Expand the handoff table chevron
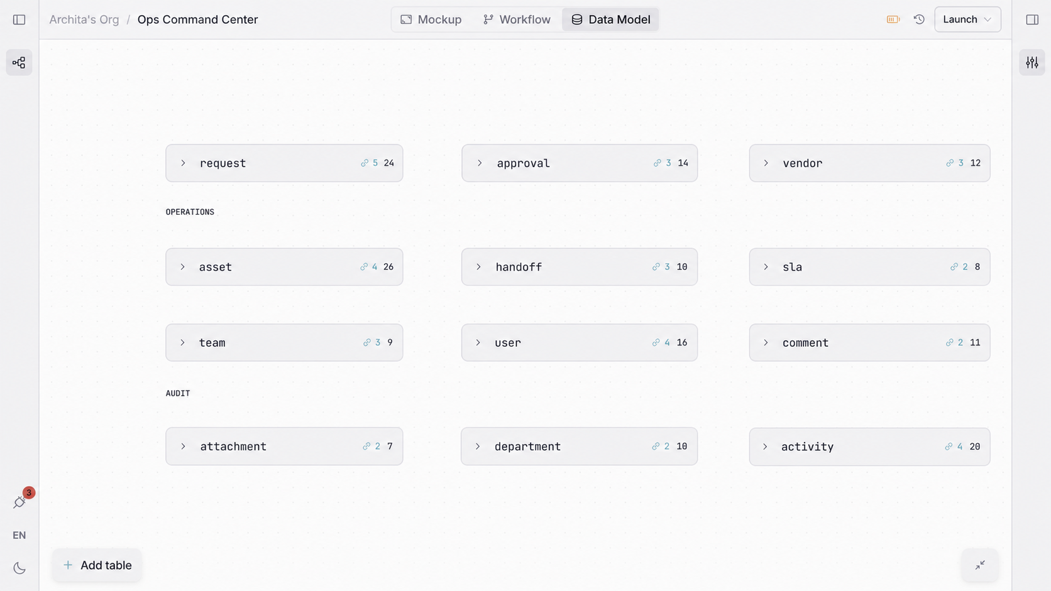 tap(478, 267)
